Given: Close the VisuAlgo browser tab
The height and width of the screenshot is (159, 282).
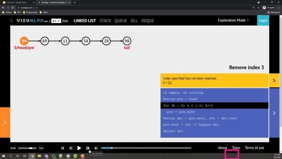Looking at the screenshot, I should click(x=69, y=3).
